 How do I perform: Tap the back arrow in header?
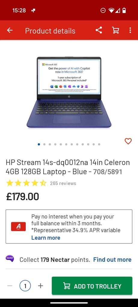10,30
